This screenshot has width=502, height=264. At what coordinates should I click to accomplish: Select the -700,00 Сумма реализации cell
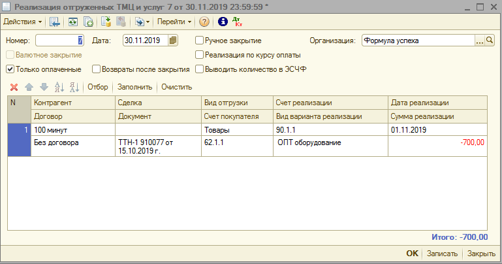pos(437,142)
